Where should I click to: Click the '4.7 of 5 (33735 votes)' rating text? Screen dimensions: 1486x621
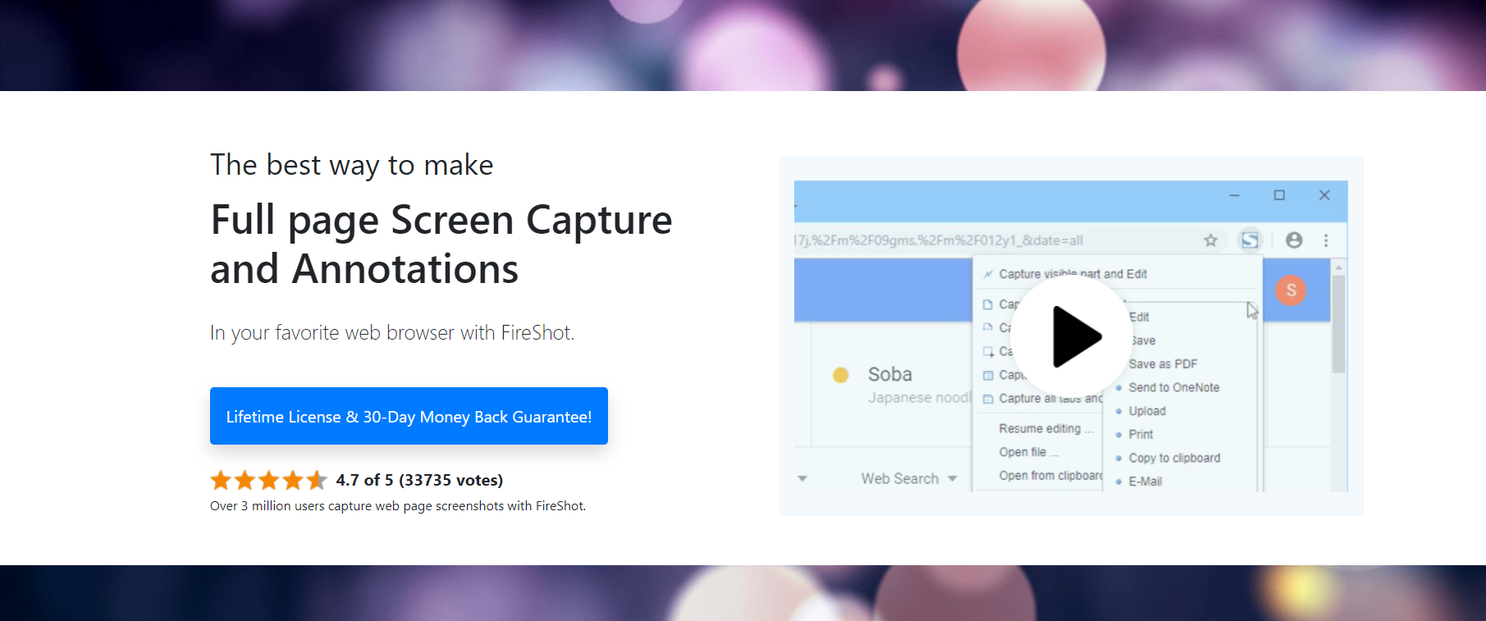(x=419, y=480)
